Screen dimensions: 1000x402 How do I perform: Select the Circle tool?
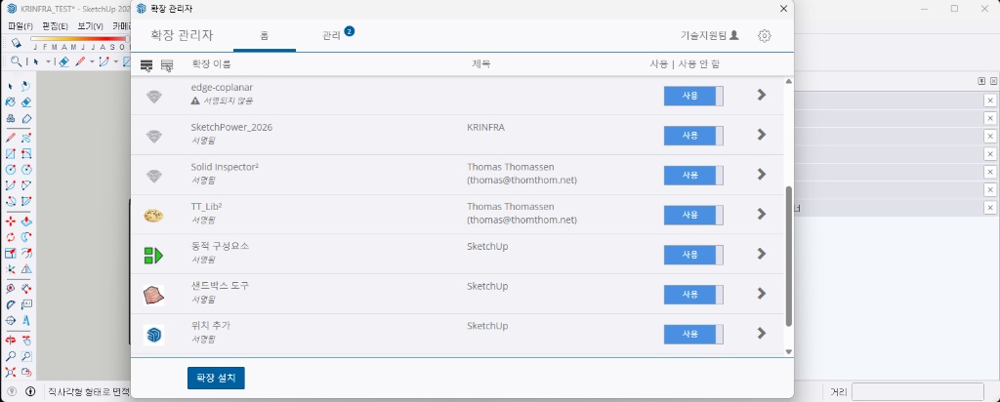(x=10, y=170)
